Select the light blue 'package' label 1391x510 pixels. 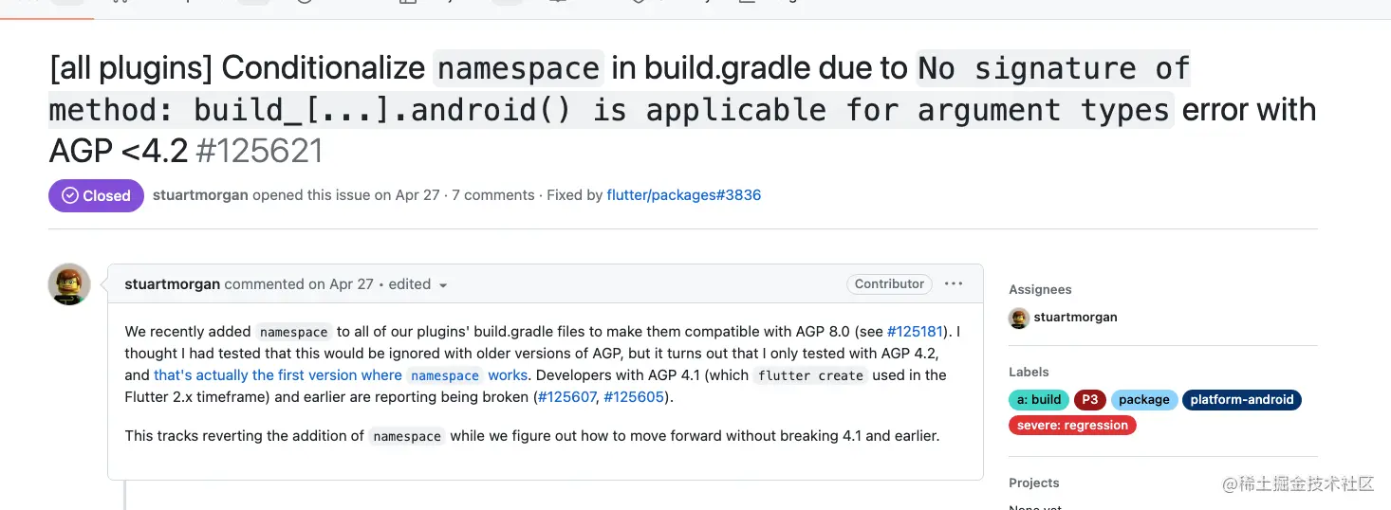1143,400
